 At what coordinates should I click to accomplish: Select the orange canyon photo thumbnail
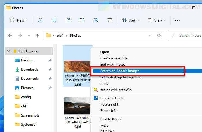tap(77, 67)
